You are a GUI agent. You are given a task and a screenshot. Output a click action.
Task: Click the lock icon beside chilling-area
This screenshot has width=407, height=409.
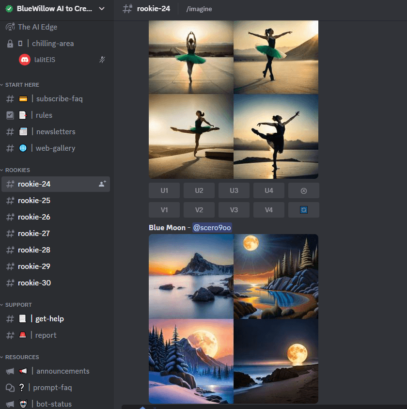click(x=10, y=44)
